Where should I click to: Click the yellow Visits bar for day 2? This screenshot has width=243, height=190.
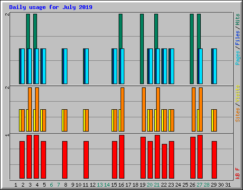20,120
